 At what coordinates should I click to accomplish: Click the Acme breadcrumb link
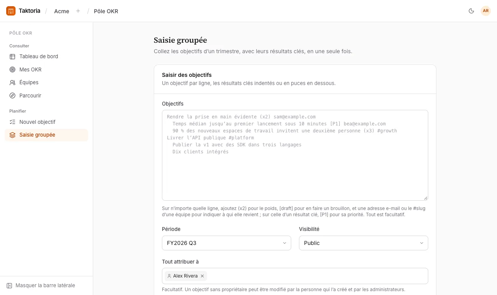coord(62,11)
